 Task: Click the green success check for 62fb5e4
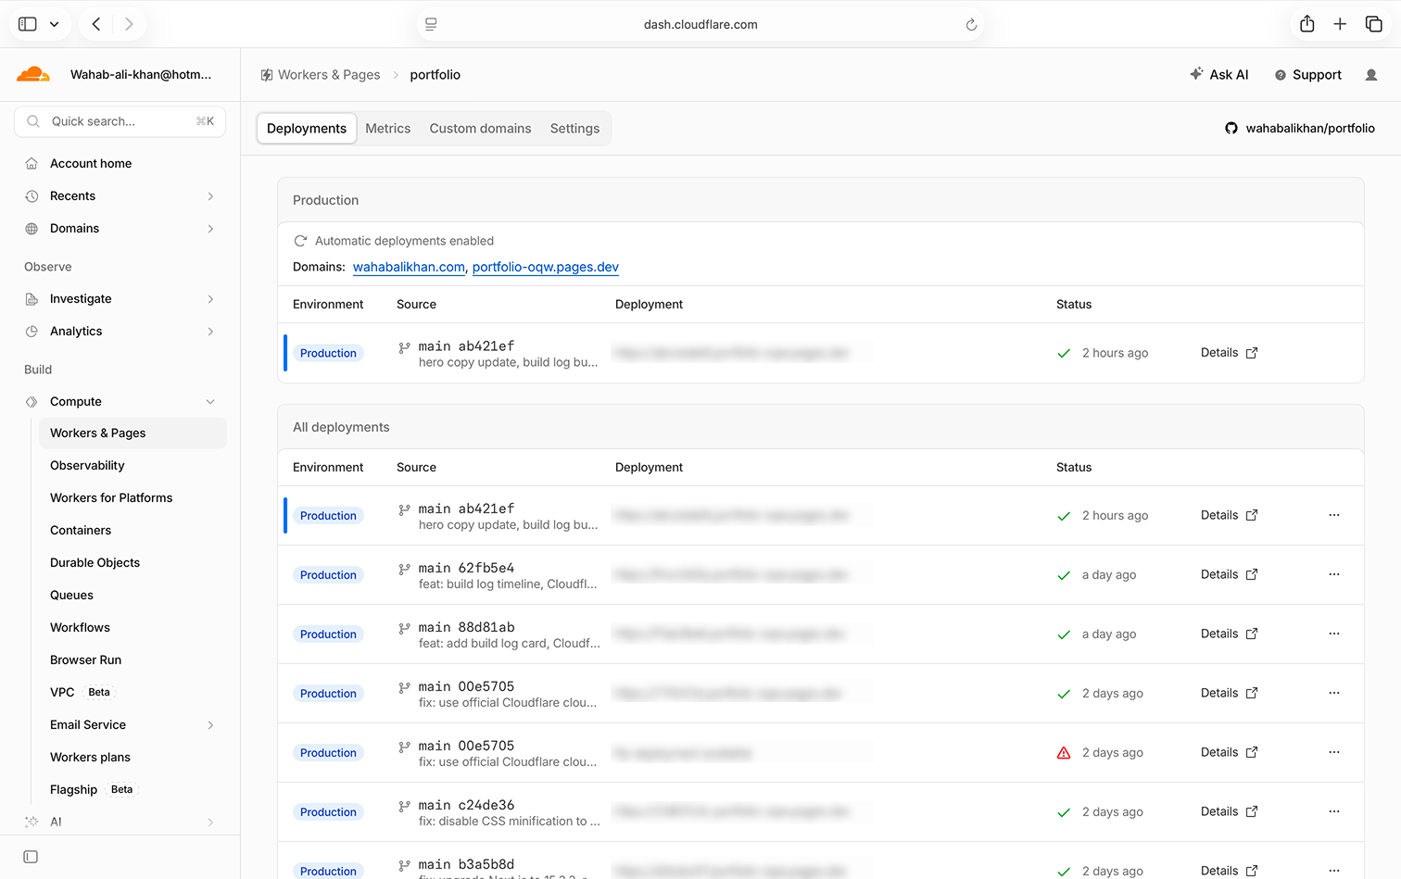(1064, 576)
